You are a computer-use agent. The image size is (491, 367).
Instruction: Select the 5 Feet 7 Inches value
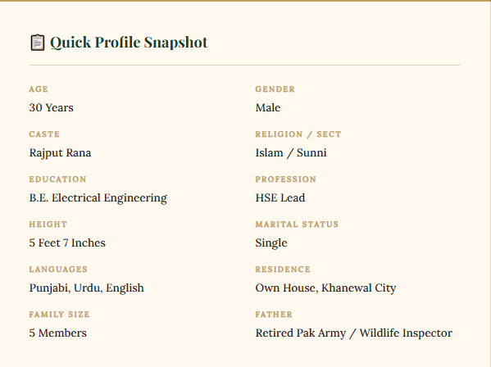click(67, 242)
